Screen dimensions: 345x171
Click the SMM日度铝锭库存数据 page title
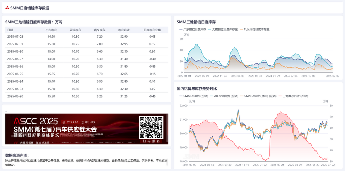click(x=30, y=8)
